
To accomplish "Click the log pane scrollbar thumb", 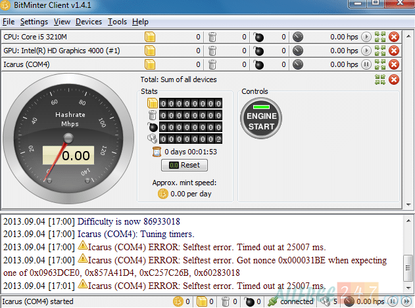I will [408, 268].
